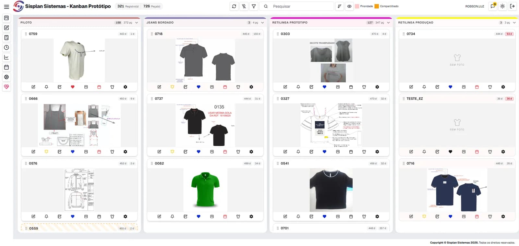The width and height of the screenshot is (519, 246).
Task: Click the SEM FOTO placeholder on card 0734
Action: tap(457, 60)
